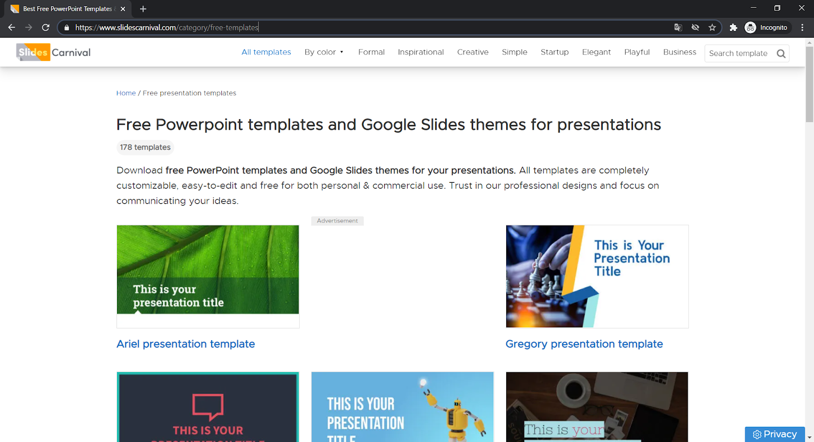Open the Startup category
814x442 pixels.
(x=555, y=52)
